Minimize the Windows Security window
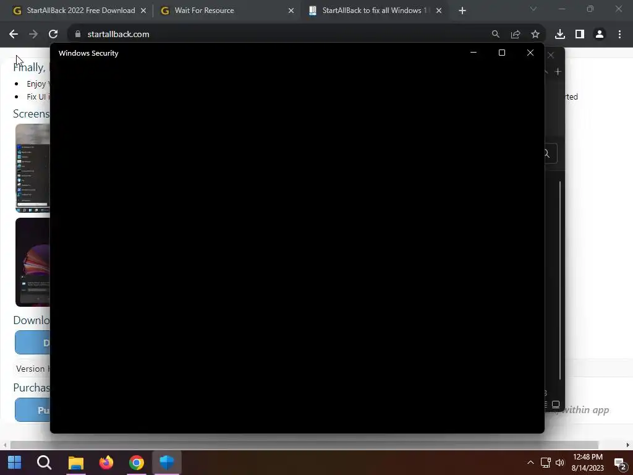The width and height of the screenshot is (633, 475). (474, 53)
